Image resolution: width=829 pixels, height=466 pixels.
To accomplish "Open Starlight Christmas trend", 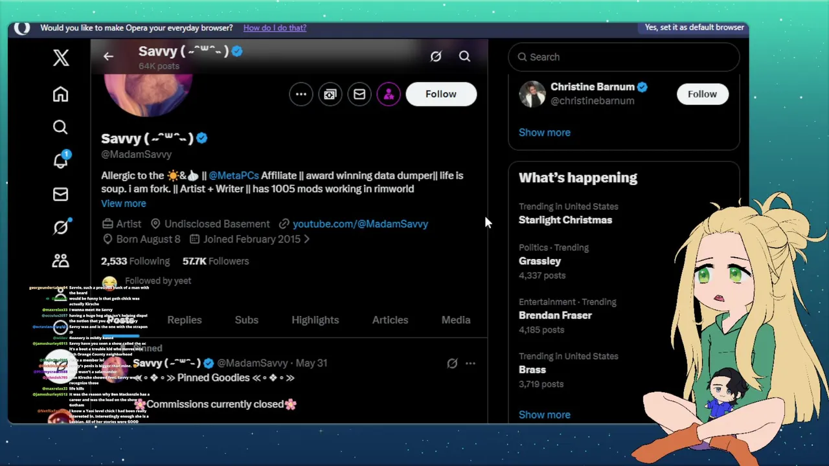I will [x=565, y=220].
